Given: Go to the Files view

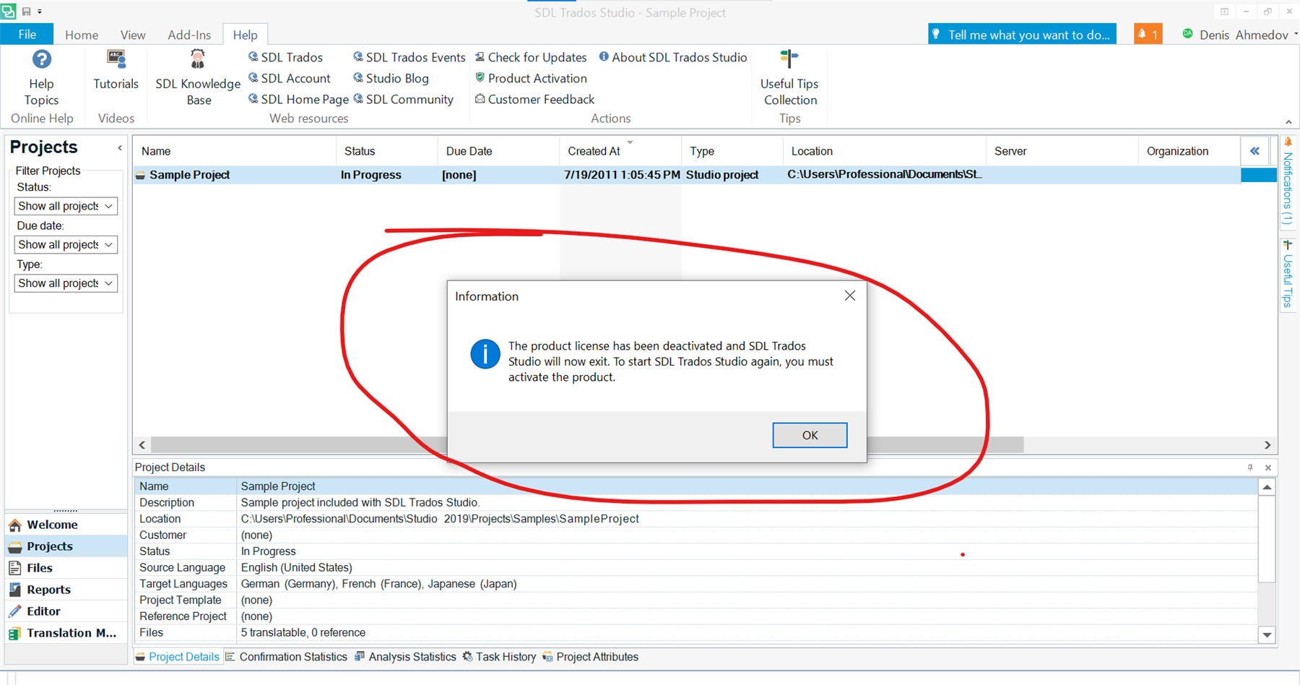Looking at the screenshot, I should pos(66,568).
